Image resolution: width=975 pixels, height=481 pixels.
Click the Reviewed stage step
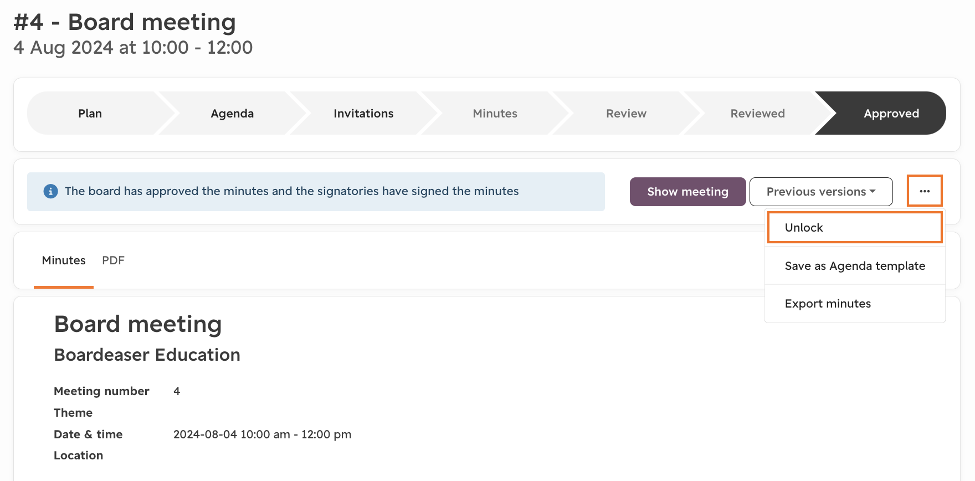tap(757, 113)
